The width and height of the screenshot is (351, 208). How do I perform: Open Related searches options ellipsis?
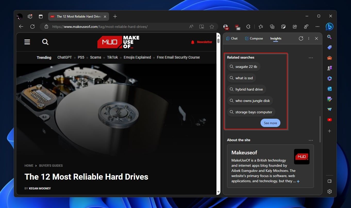pyautogui.click(x=311, y=58)
